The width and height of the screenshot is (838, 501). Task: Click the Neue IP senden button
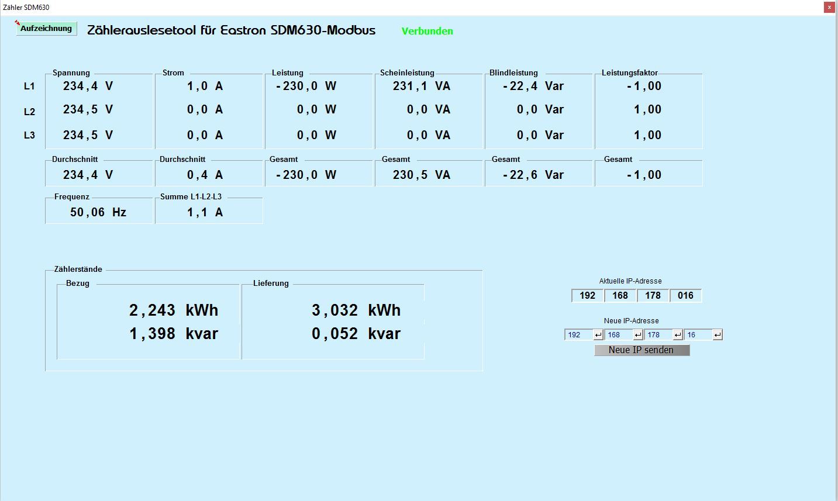point(642,350)
